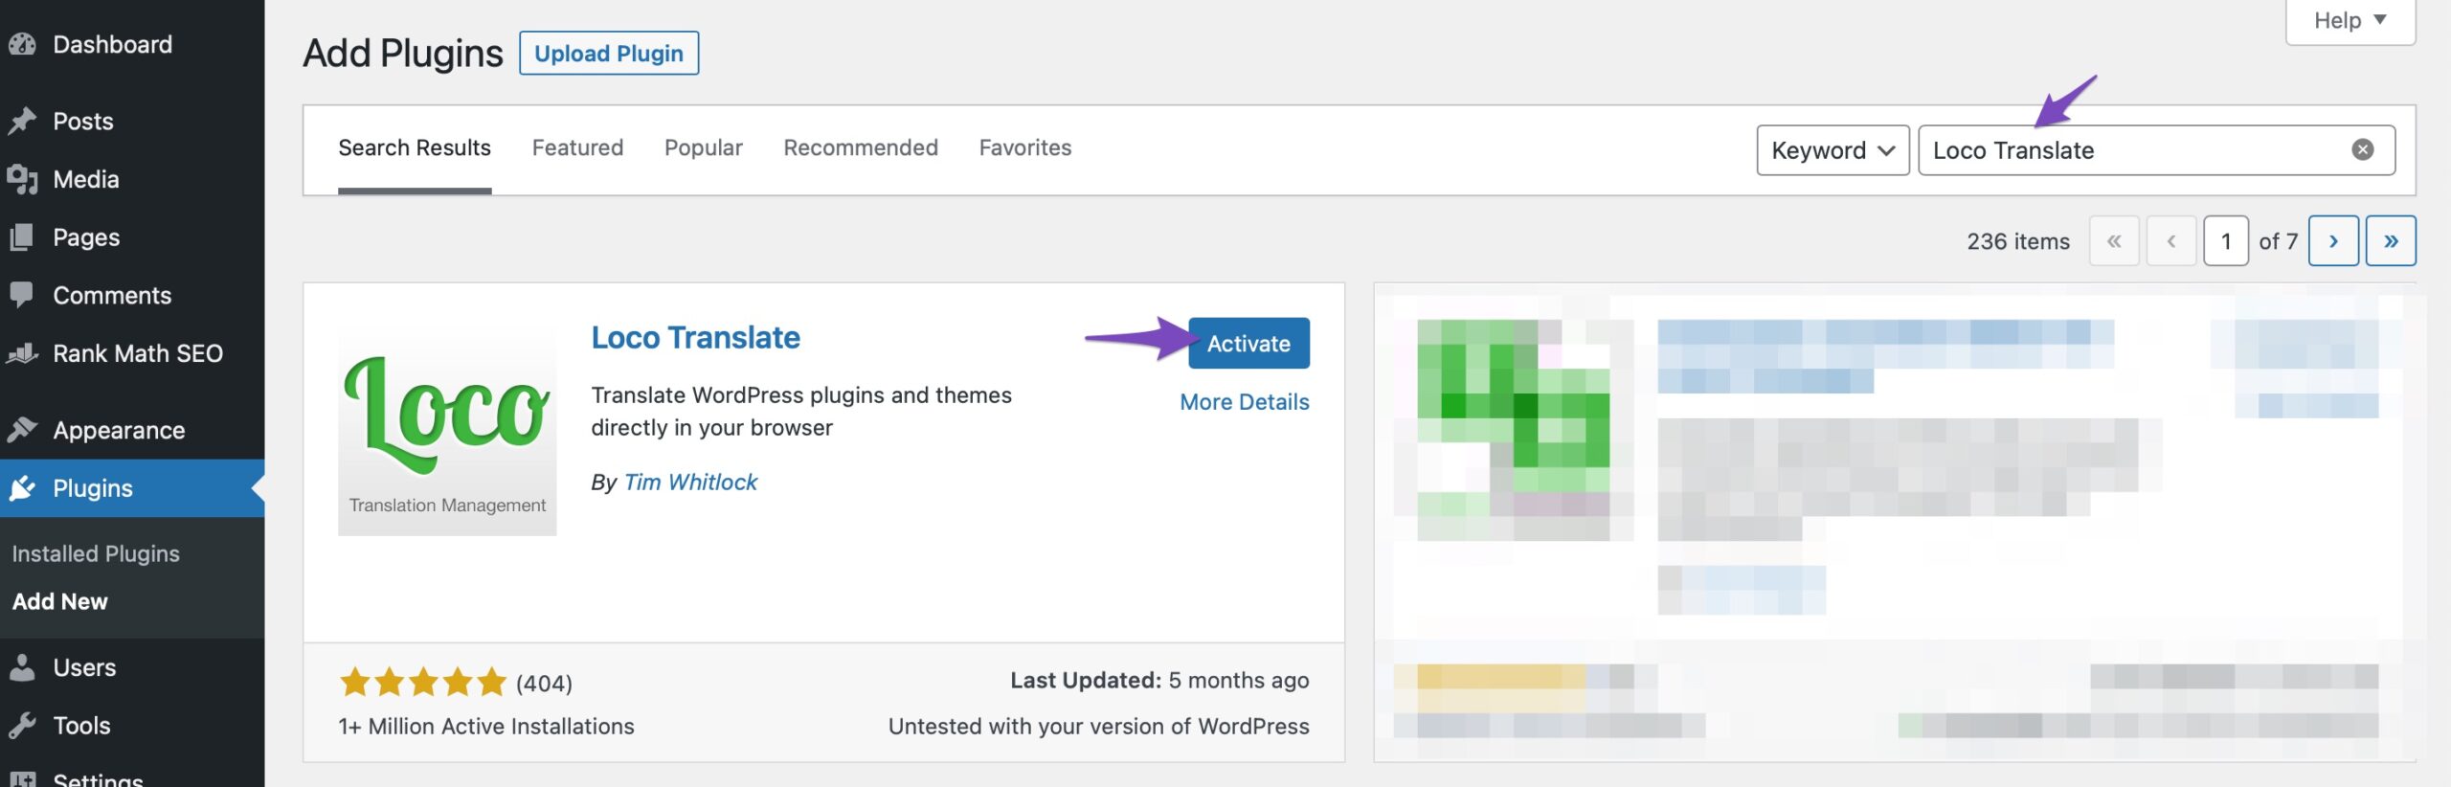The image size is (2451, 787).
Task: Open the Loco Translate title link
Action: click(x=695, y=337)
